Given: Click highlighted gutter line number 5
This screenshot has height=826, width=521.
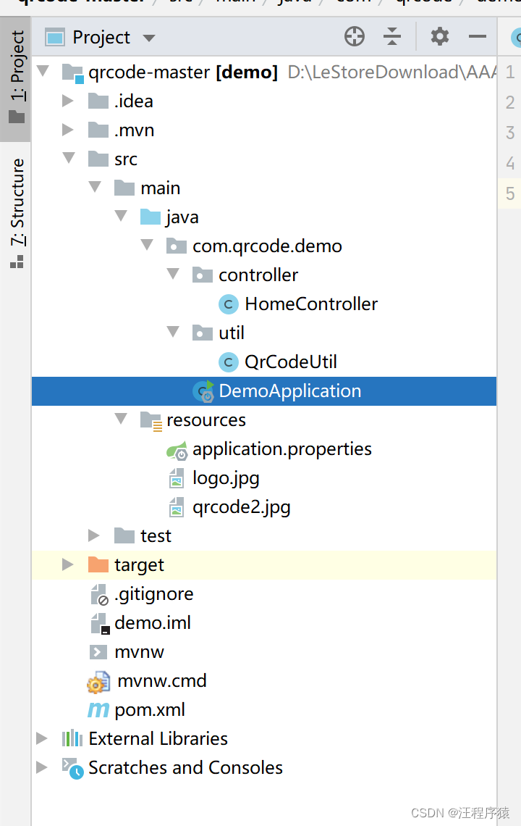Looking at the screenshot, I should (x=510, y=193).
